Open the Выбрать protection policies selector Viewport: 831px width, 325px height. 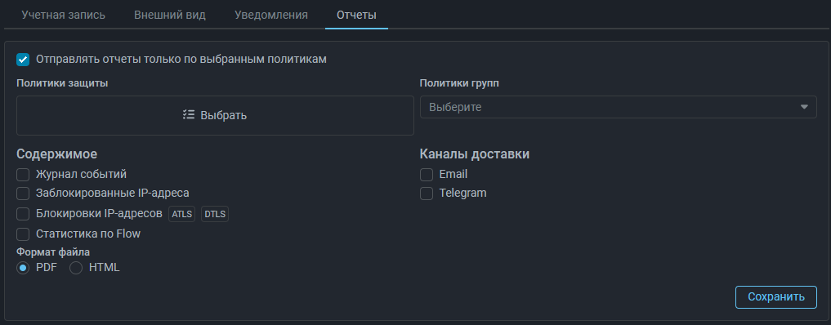point(215,115)
